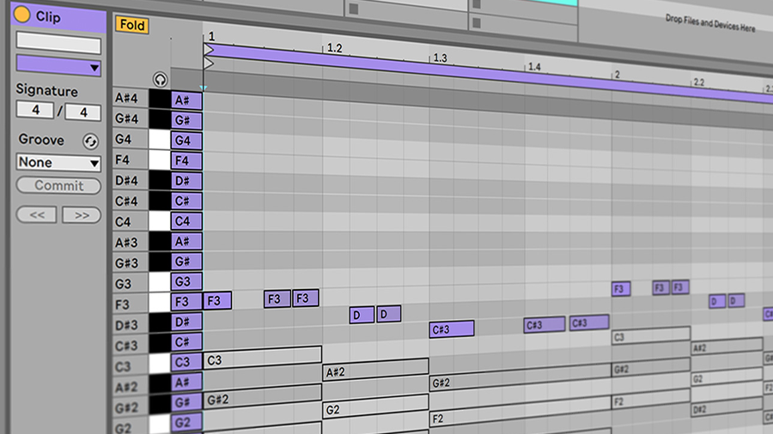
Task: Click the nudge forward >> button
Action: click(82, 215)
